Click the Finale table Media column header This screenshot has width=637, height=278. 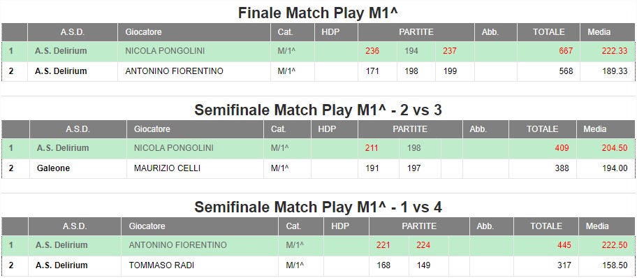pyautogui.click(x=599, y=31)
